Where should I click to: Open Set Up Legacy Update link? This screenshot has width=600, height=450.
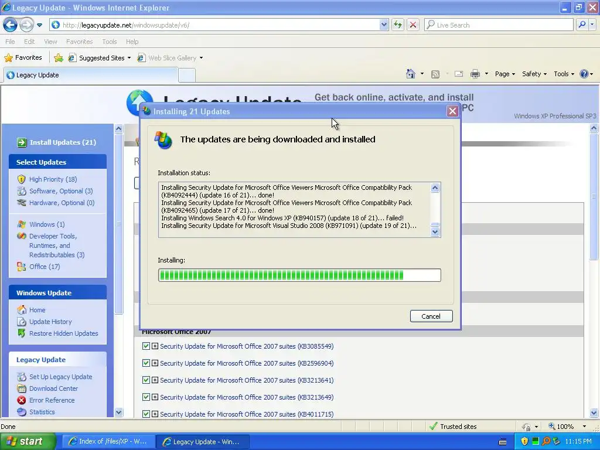(60, 377)
